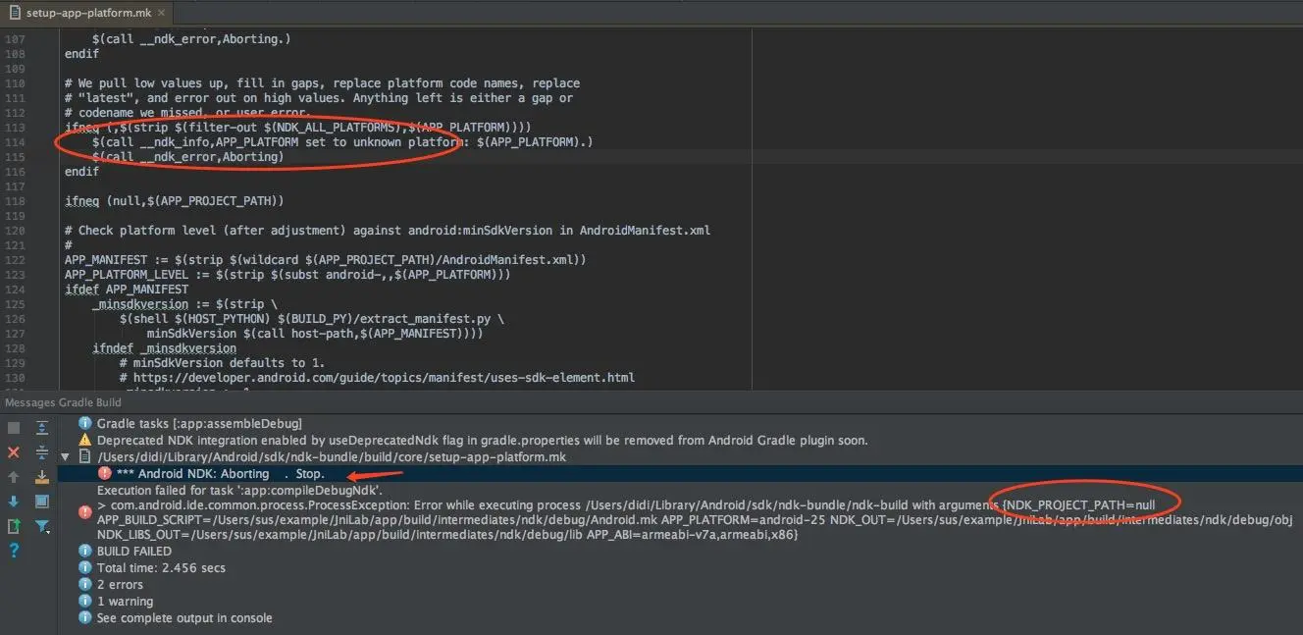
Task: Toggle the message filter funnel icon
Action: [40, 525]
